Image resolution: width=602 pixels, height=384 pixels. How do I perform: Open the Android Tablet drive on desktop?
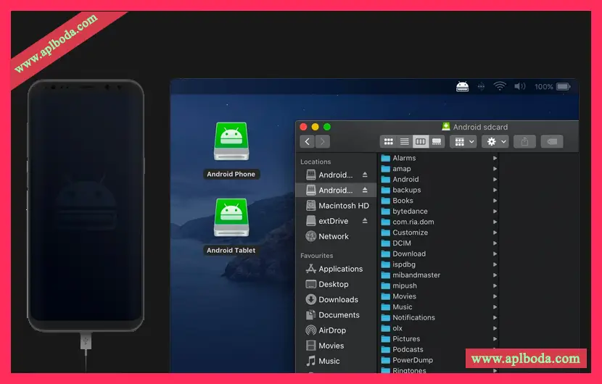(x=231, y=217)
